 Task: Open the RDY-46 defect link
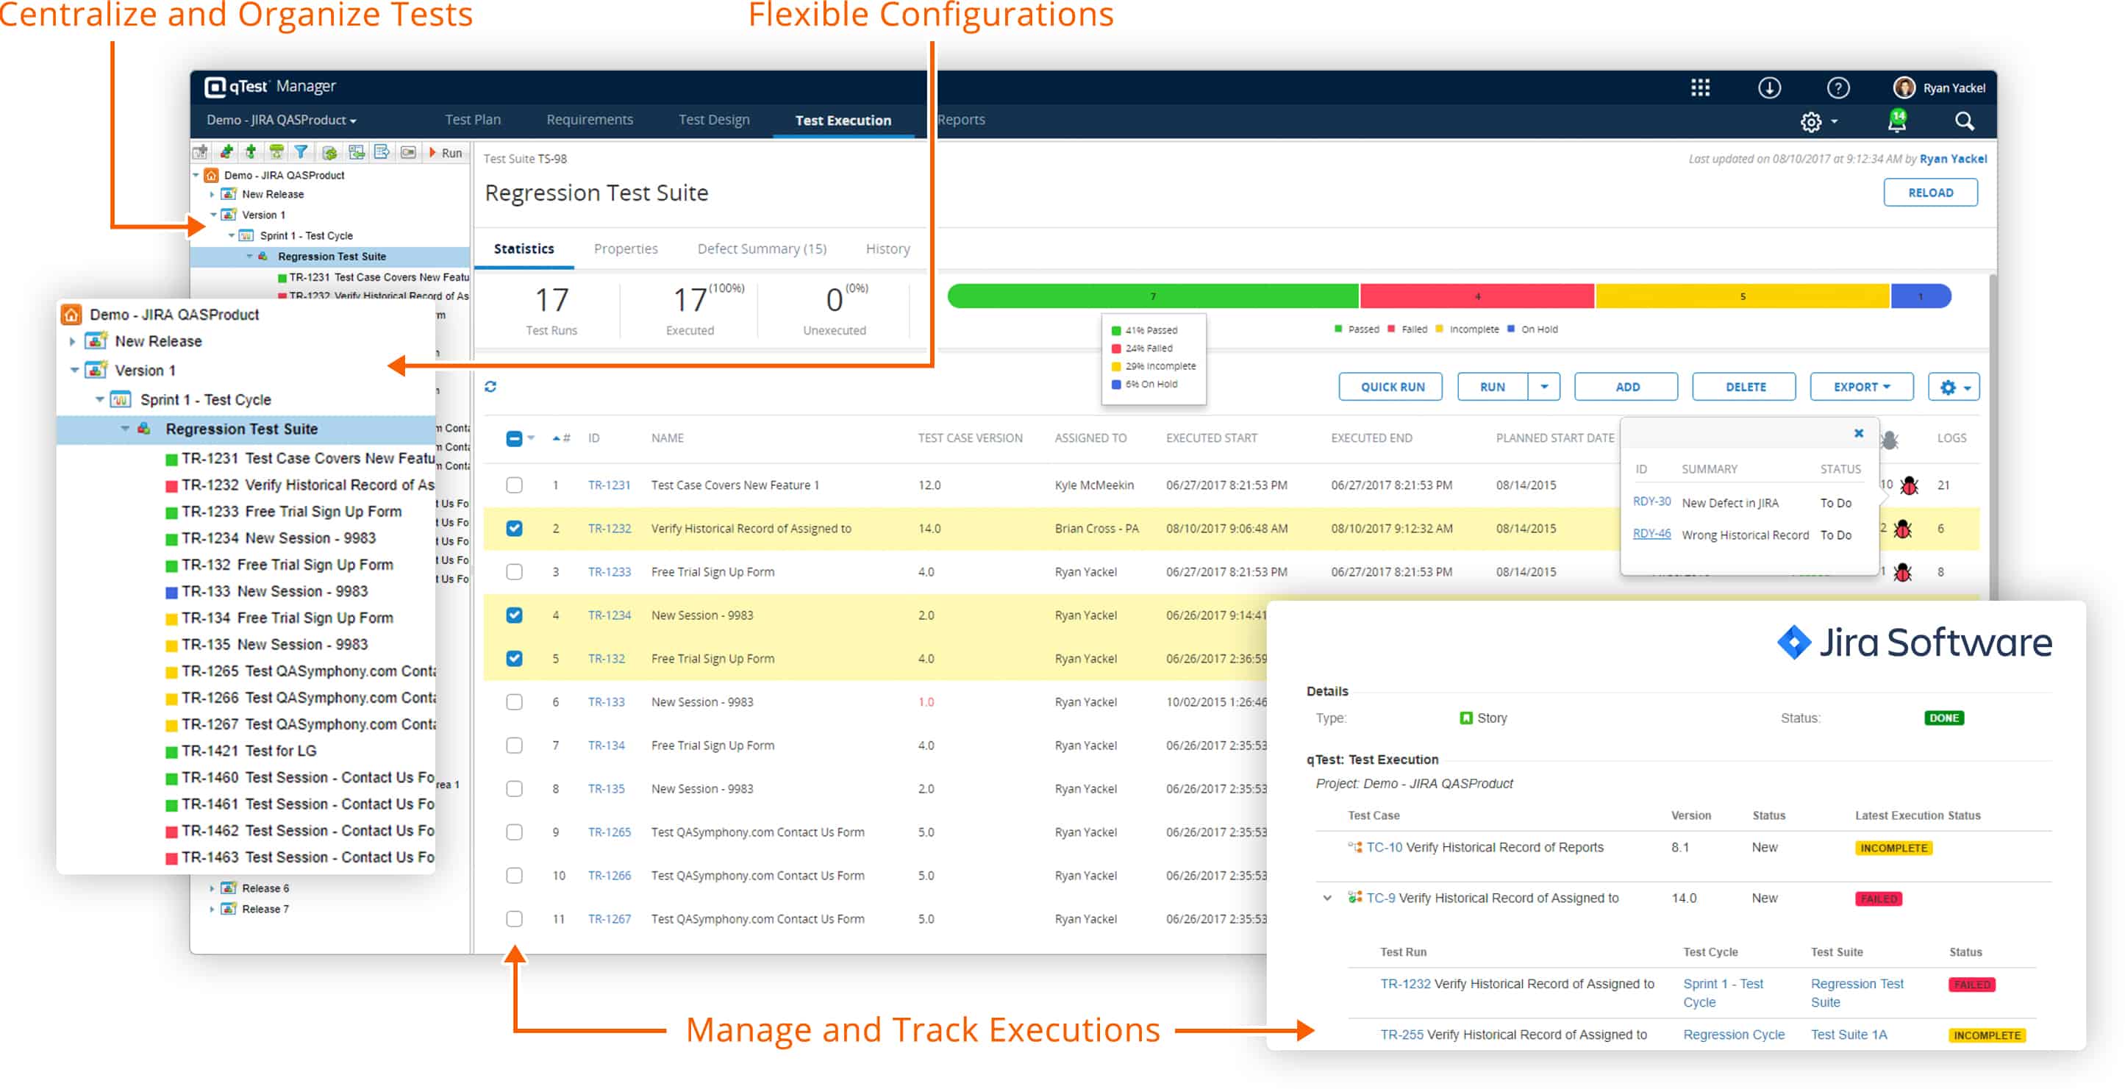pyautogui.click(x=1651, y=534)
